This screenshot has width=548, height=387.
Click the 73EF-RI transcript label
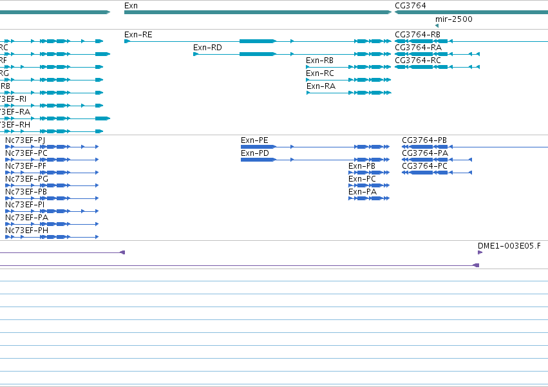click(14, 99)
